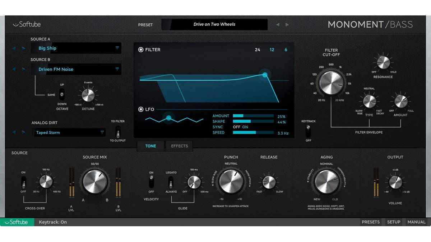Set LFO Sync to OFF
The image size is (431, 242).
point(236,127)
